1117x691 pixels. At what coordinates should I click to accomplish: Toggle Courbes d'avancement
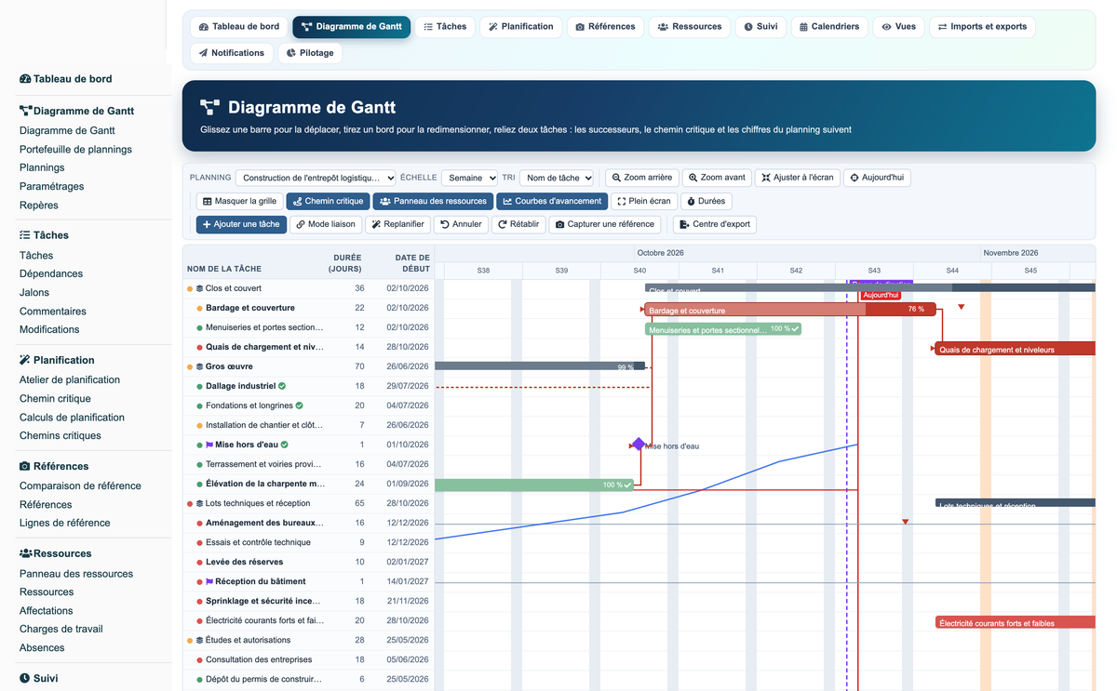coord(552,201)
